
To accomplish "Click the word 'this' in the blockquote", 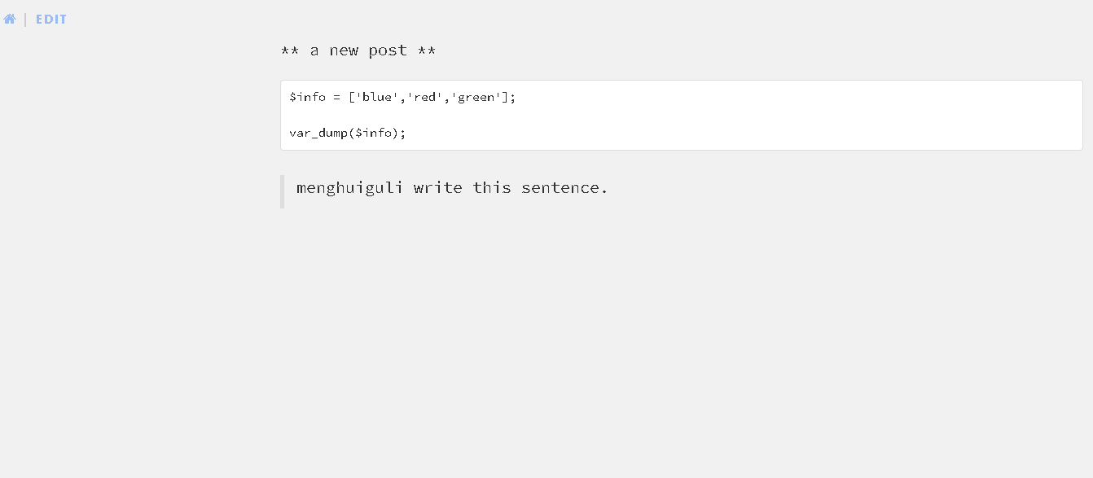I will (x=493, y=188).
